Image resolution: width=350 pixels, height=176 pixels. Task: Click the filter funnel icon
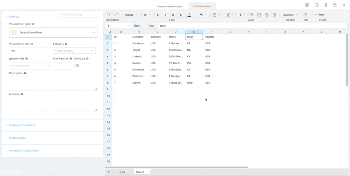point(306,15)
